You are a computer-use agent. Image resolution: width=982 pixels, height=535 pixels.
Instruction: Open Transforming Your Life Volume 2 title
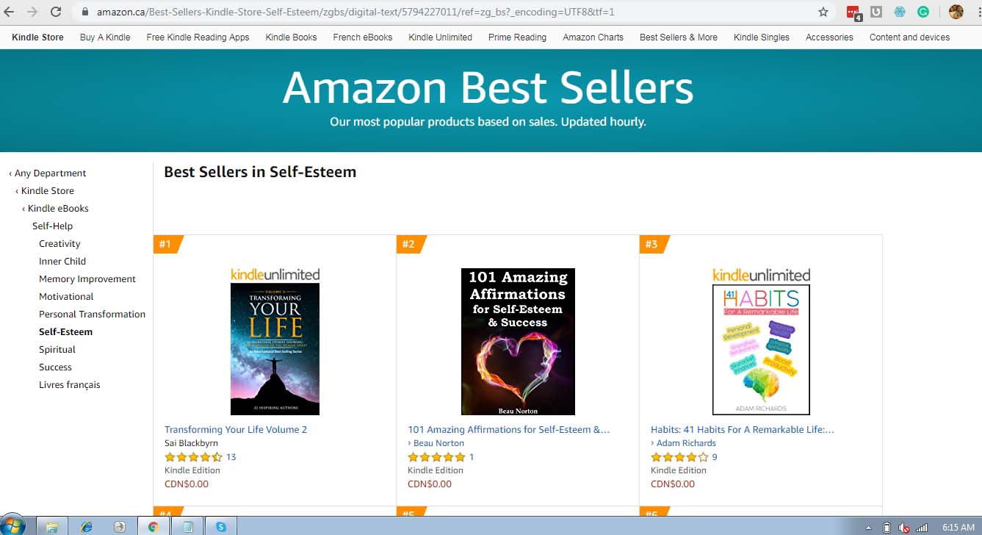coord(236,430)
